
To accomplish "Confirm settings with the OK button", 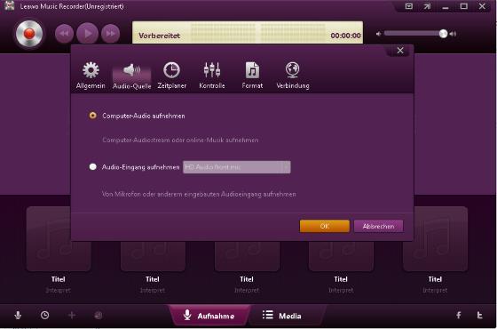I will [325, 227].
